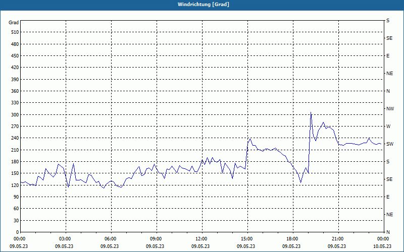This screenshot has height=252, width=404.
Task: Click the 330 y-axis tick label
Action: (15, 103)
